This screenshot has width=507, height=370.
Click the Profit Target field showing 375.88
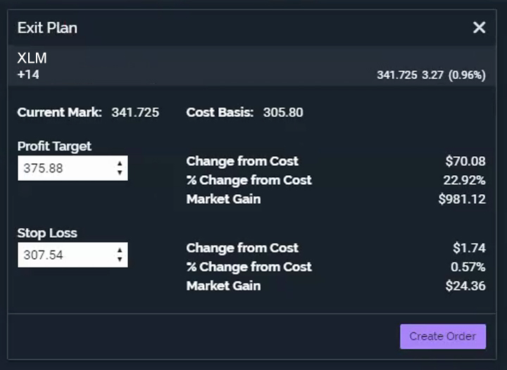(x=65, y=168)
